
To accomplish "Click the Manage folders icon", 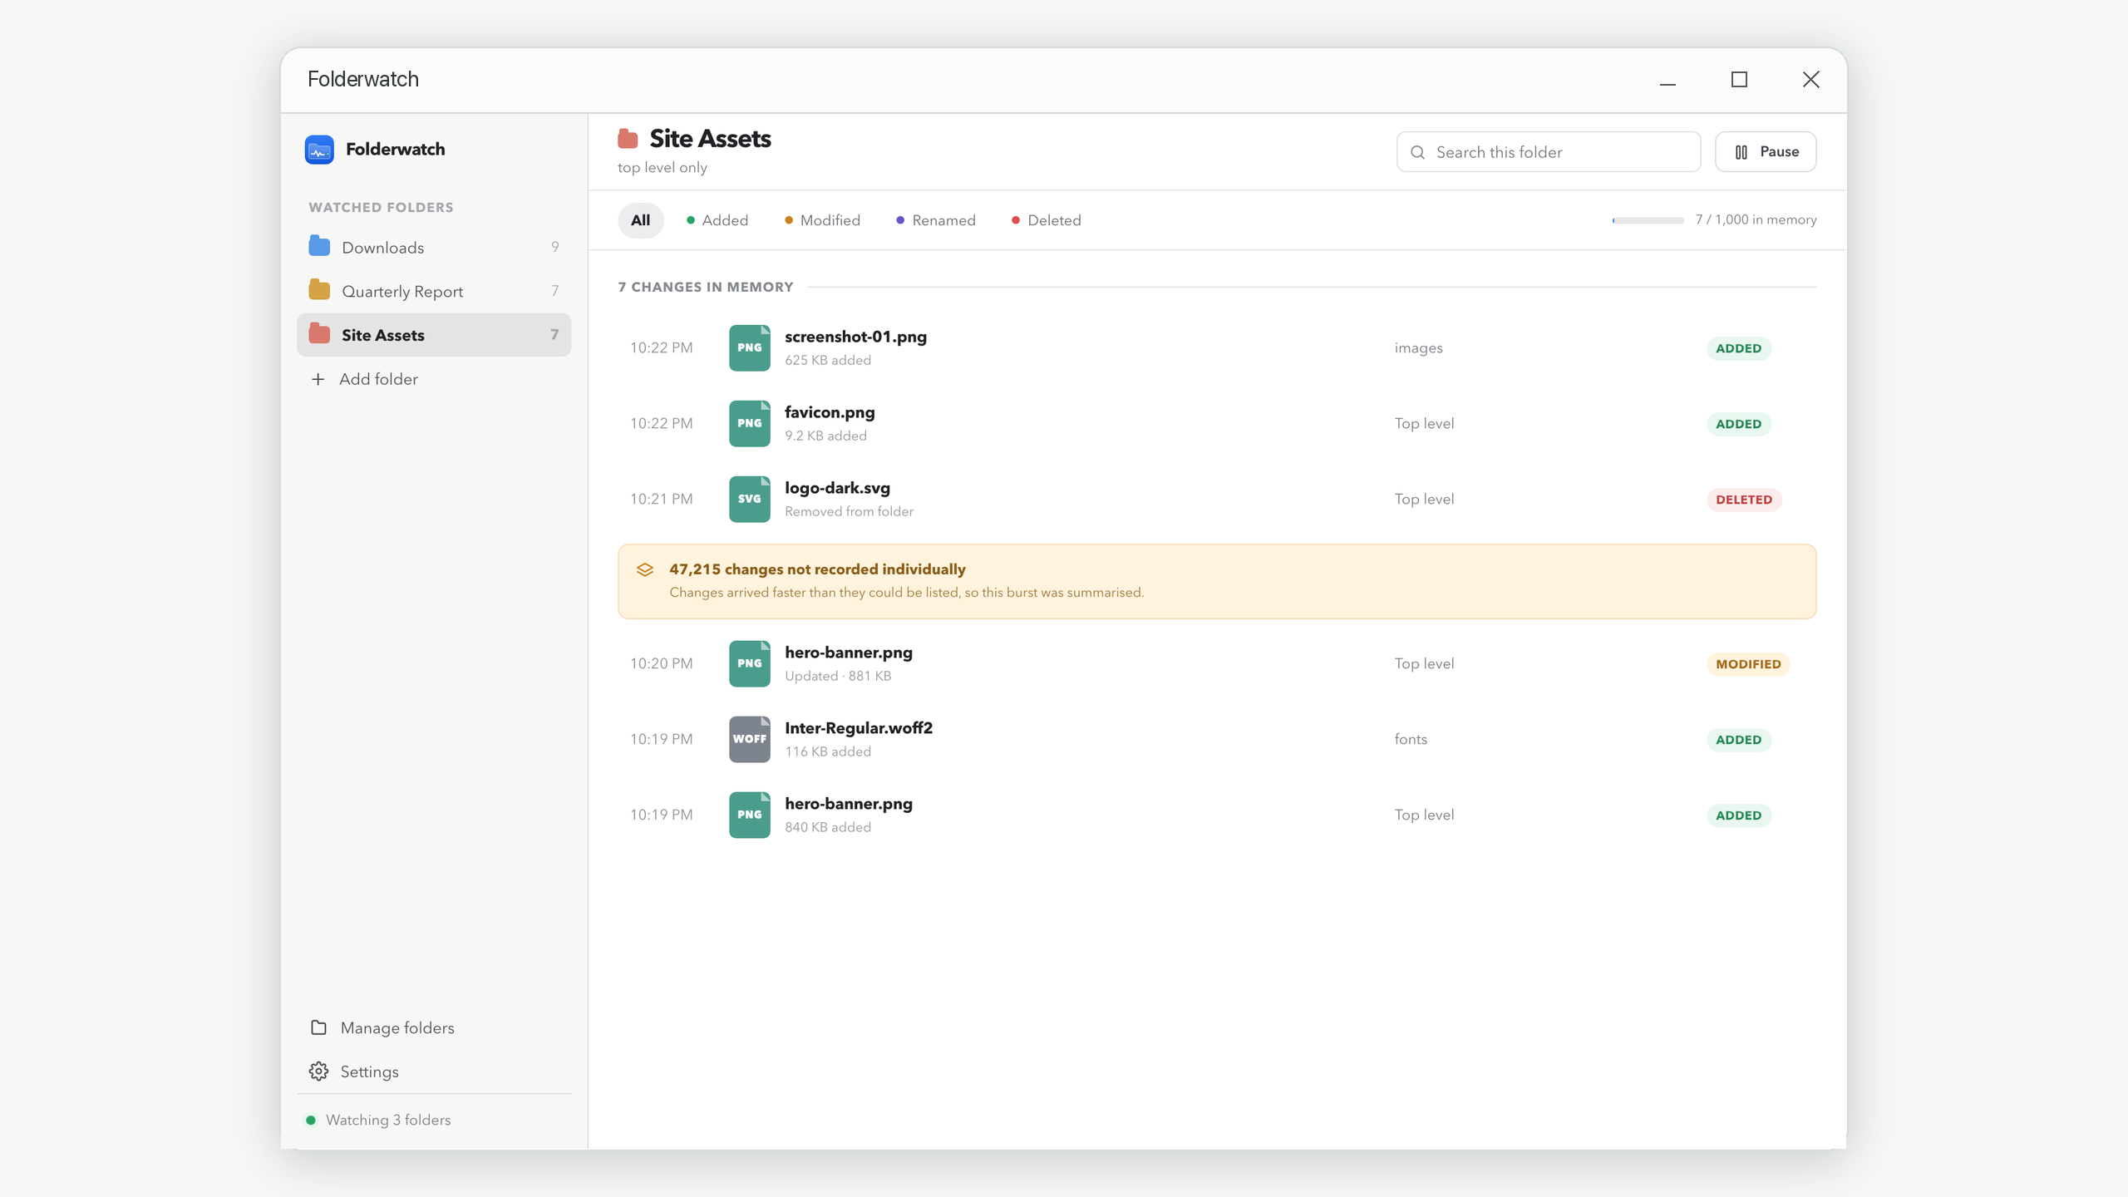I will click(318, 1027).
